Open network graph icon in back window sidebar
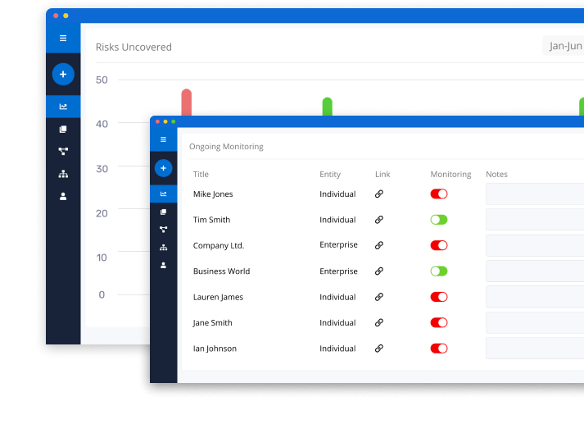 (63, 151)
